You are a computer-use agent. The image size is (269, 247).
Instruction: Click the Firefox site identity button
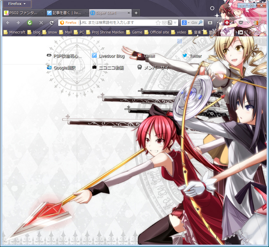coord(68,23)
